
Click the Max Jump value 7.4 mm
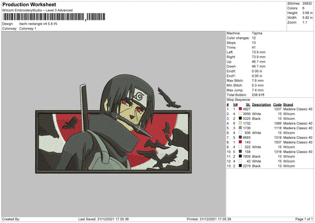pyautogui.click(x=258, y=90)
